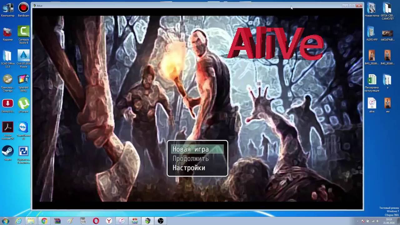Open the им image thumbnail
The height and width of the screenshot is (225, 400).
point(387,106)
